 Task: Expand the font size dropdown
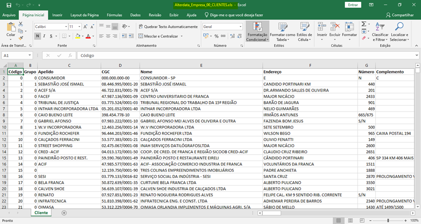click(x=79, y=27)
